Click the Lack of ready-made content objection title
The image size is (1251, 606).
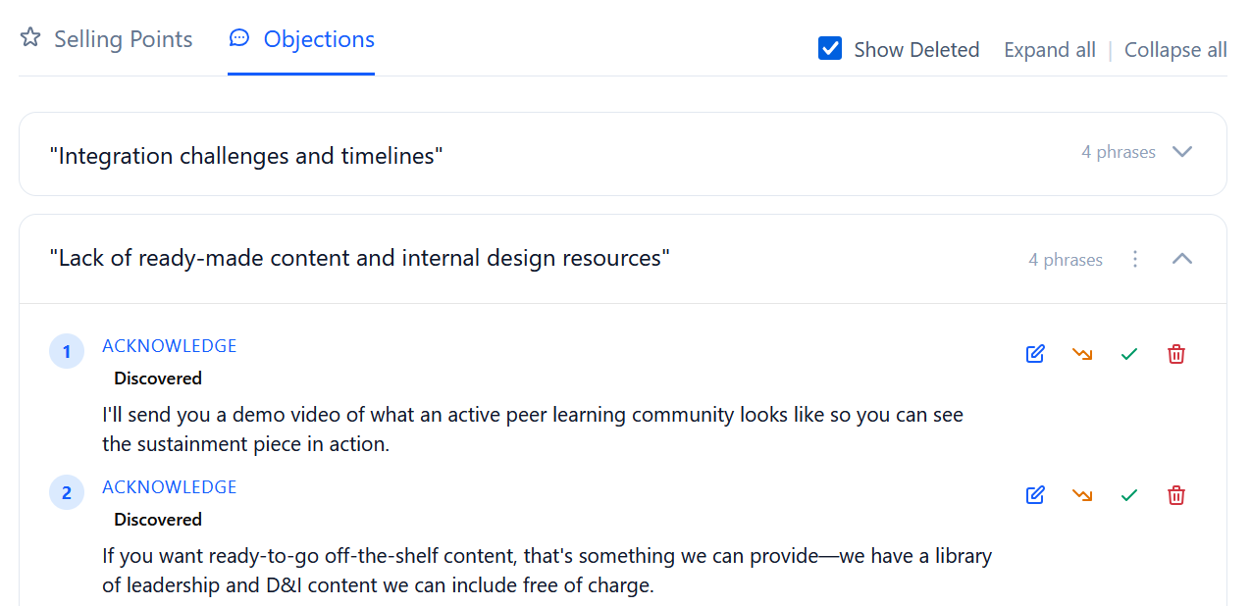tap(359, 258)
